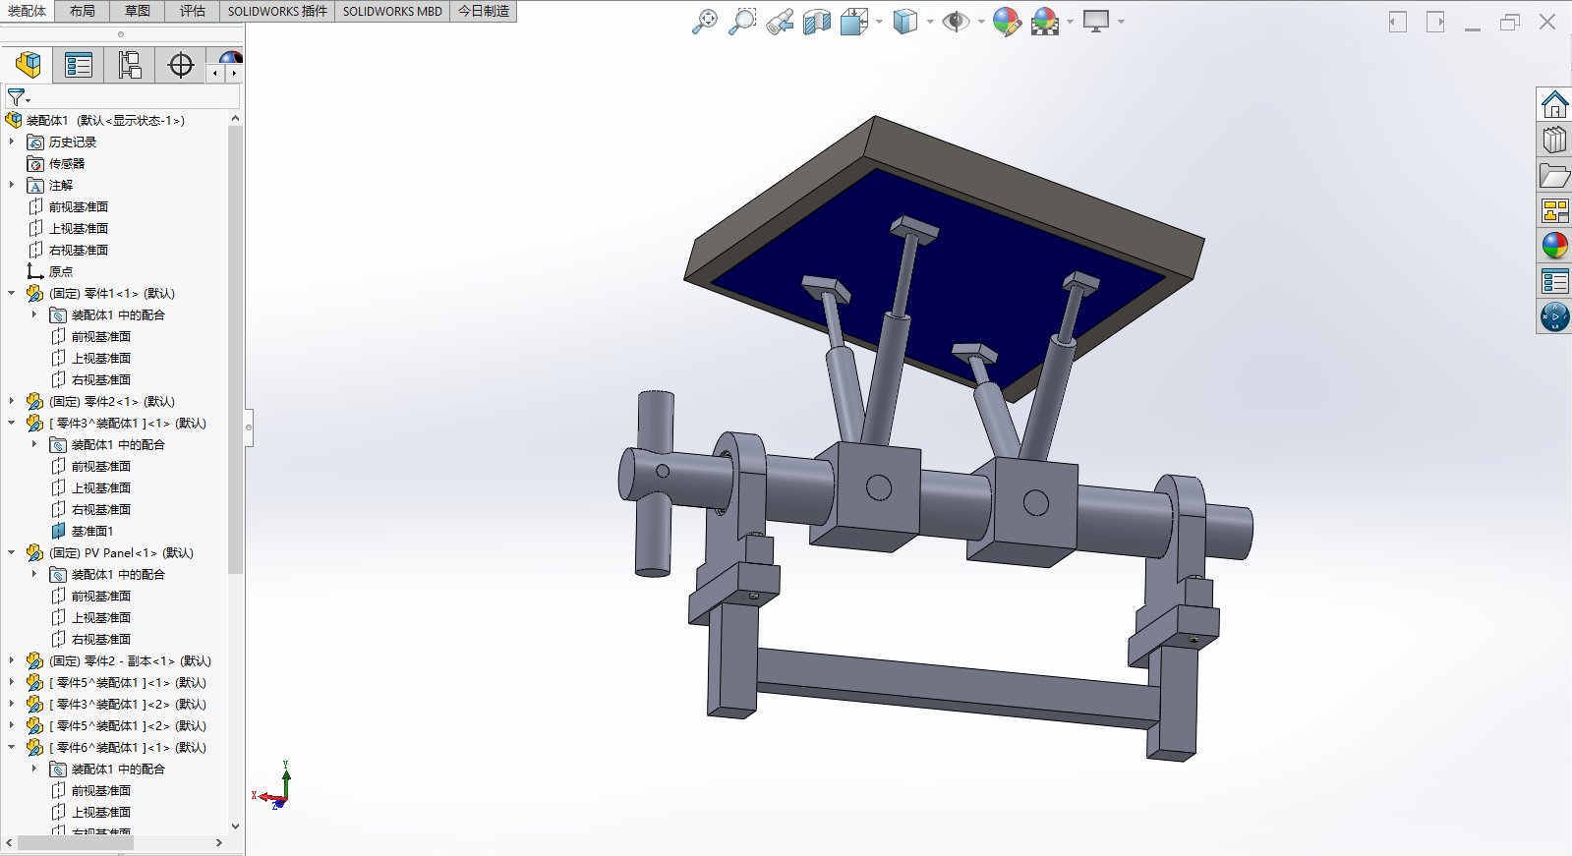Expand the 零件3^装配体1<2> node
This screenshot has height=856, width=1572.
coord(12,704)
